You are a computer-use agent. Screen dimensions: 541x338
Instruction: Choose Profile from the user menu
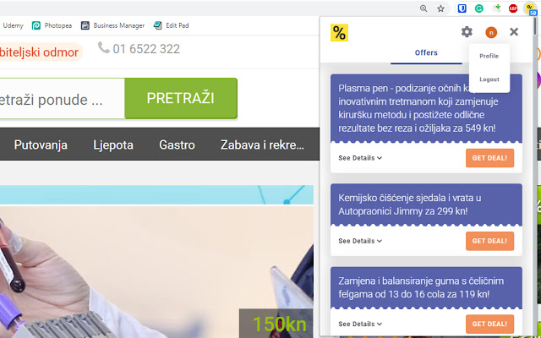click(x=489, y=56)
